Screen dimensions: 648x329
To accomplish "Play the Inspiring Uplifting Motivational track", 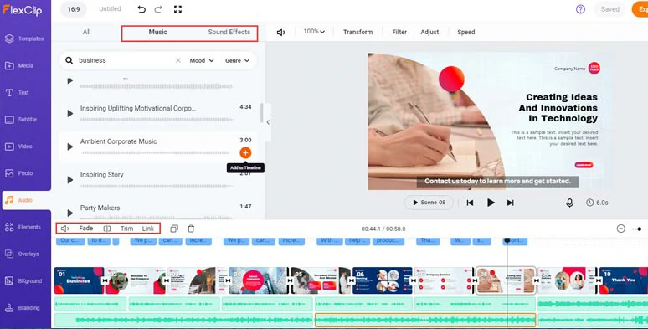I will tap(69, 114).
